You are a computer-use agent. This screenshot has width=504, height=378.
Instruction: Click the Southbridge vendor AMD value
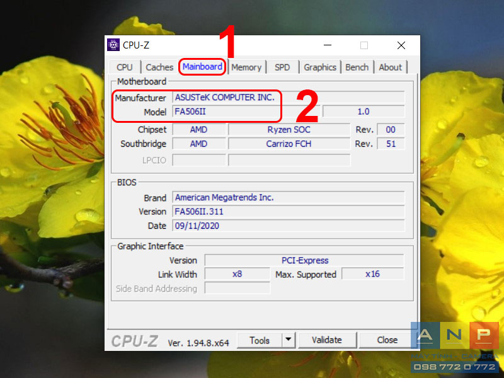pos(198,144)
